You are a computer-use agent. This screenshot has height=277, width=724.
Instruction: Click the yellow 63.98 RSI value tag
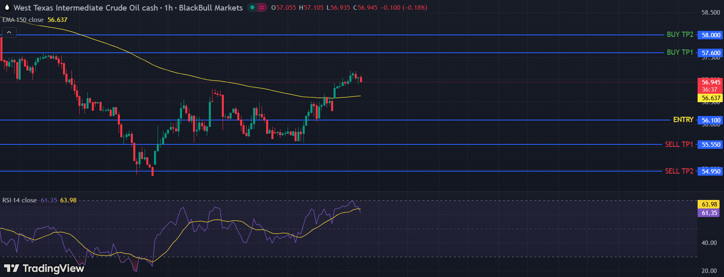[709, 204]
